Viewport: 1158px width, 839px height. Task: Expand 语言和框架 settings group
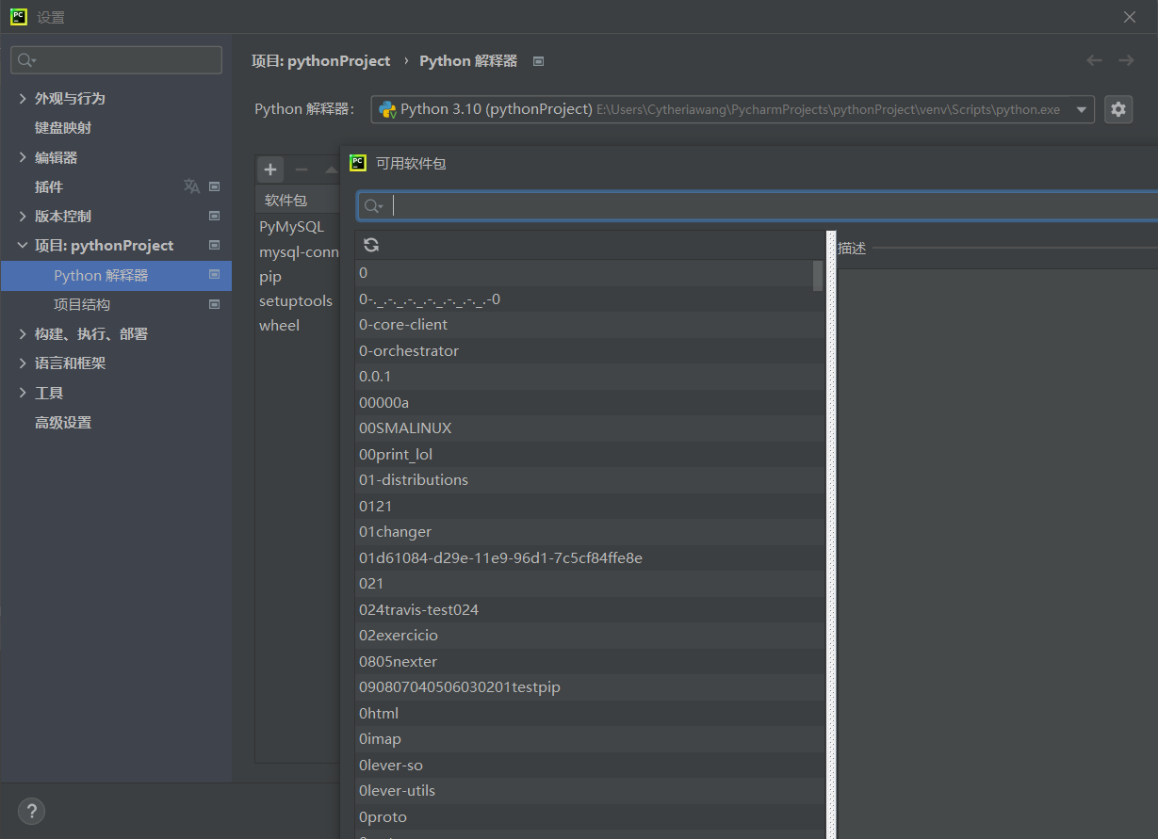[23, 363]
